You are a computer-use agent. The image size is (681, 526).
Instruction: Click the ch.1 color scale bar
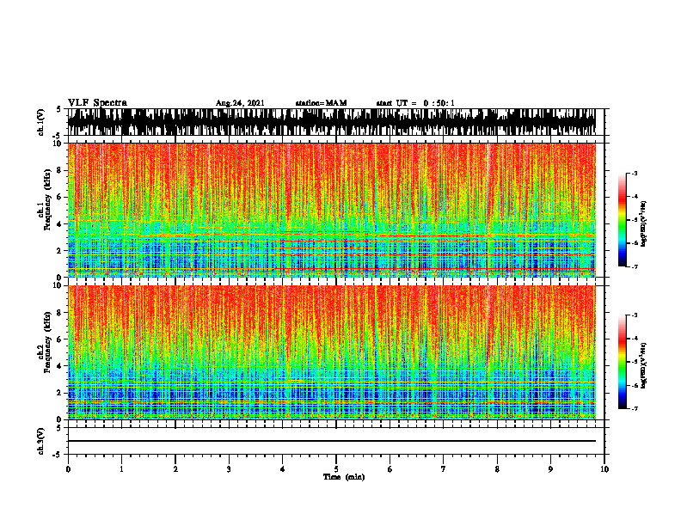[x=622, y=220]
